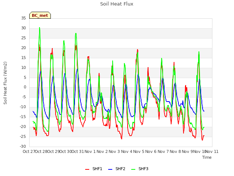
Task: Click the red SHF1 legend line marker
Action: (x=87, y=169)
